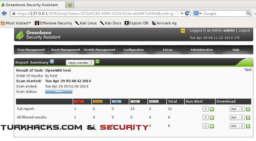Click the Logout link

244,30
